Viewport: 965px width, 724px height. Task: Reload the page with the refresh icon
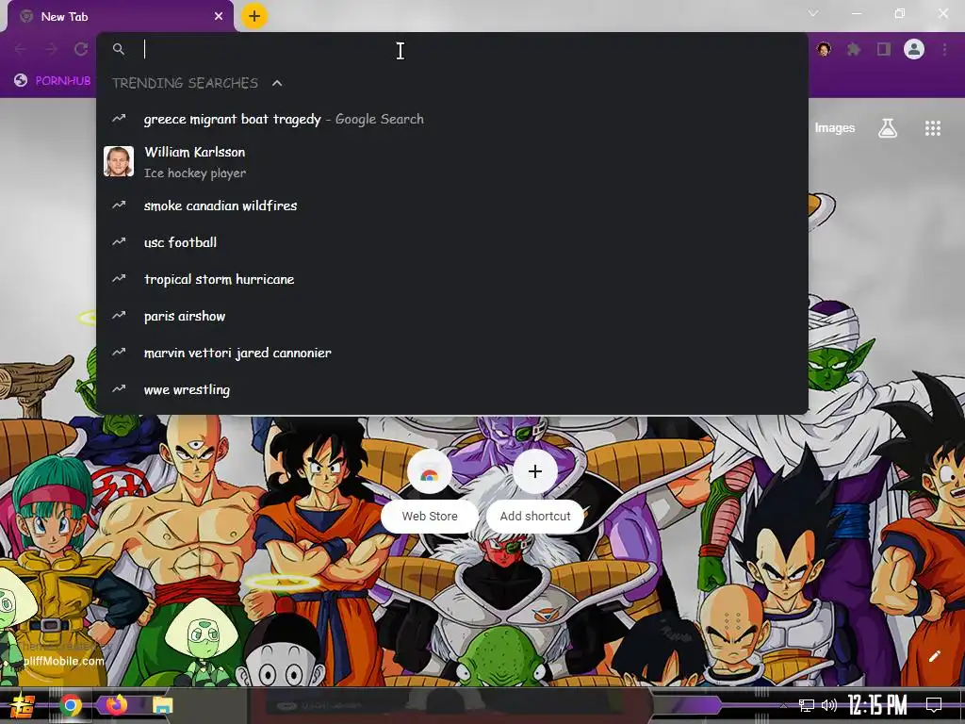(81, 49)
